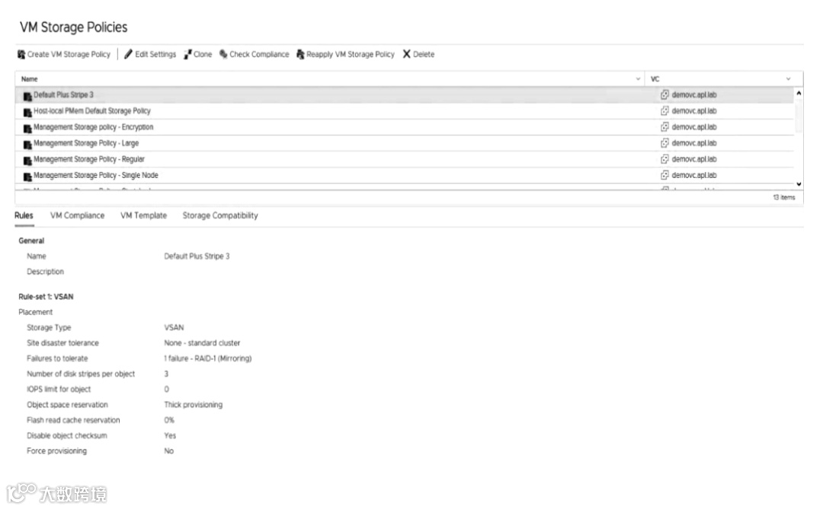Click the policy list scroll up arrow
The height and width of the screenshot is (509, 823).
pyautogui.click(x=799, y=94)
